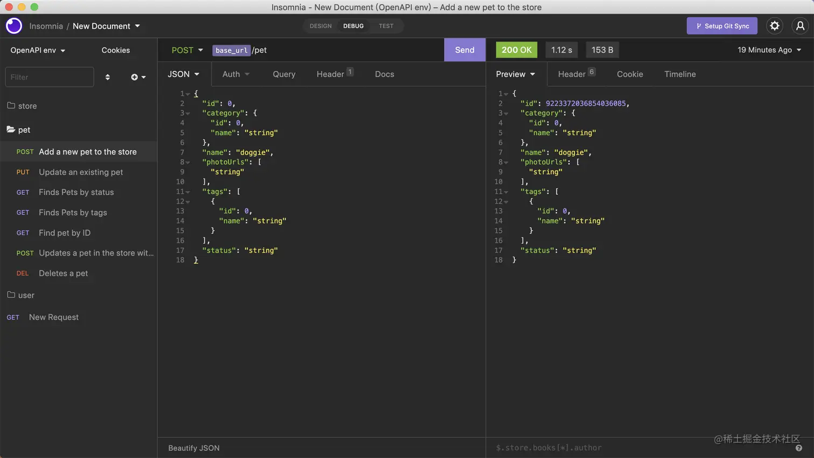The width and height of the screenshot is (814, 458).
Task: Select Finds Pets by status request
Action: pyautogui.click(x=79, y=192)
